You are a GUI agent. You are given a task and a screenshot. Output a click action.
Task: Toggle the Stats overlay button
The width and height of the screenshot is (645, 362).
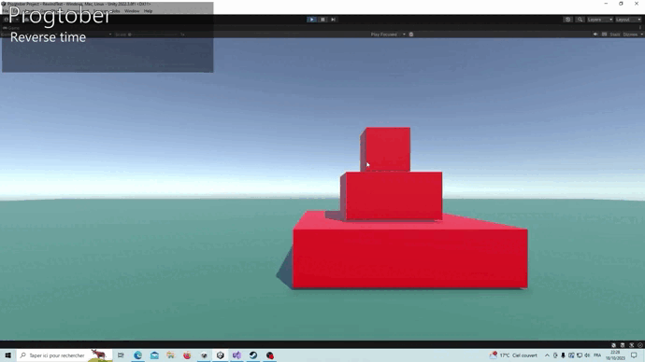pyautogui.click(x=614, y=35)
